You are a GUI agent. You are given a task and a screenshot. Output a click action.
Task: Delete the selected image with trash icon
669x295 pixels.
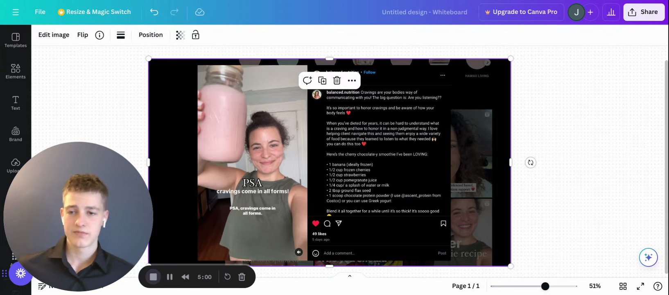click(x=337, y=80)
